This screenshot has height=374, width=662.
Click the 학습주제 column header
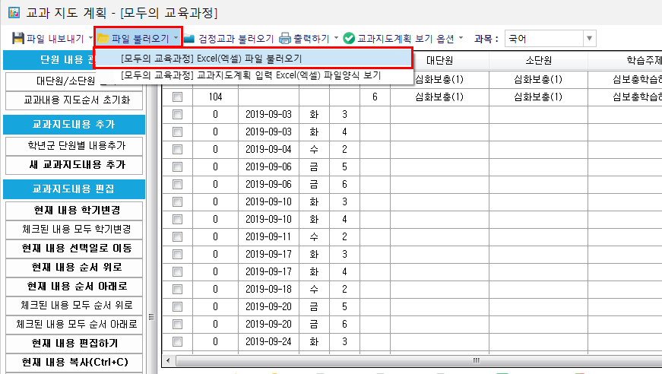click(625, 60)
